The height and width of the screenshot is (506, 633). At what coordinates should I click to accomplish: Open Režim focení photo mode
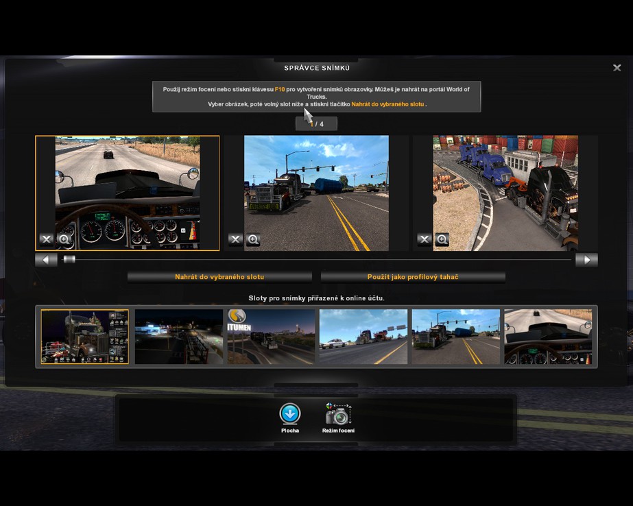coord(338,415)
